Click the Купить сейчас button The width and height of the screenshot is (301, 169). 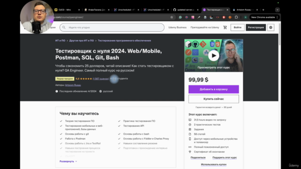[214, 99]
